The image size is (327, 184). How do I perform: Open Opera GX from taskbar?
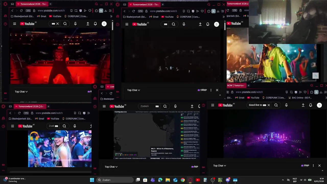pyautogui.click(x=190, y=180)
